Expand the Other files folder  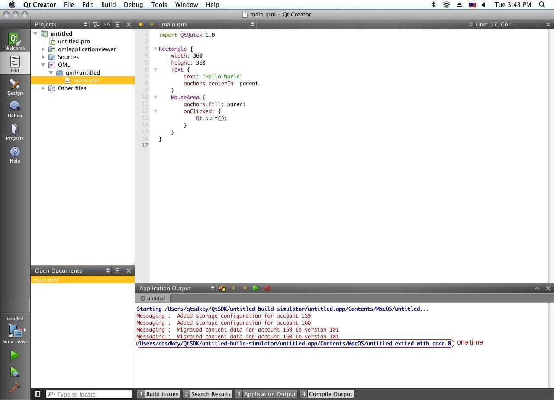(43, 88)
